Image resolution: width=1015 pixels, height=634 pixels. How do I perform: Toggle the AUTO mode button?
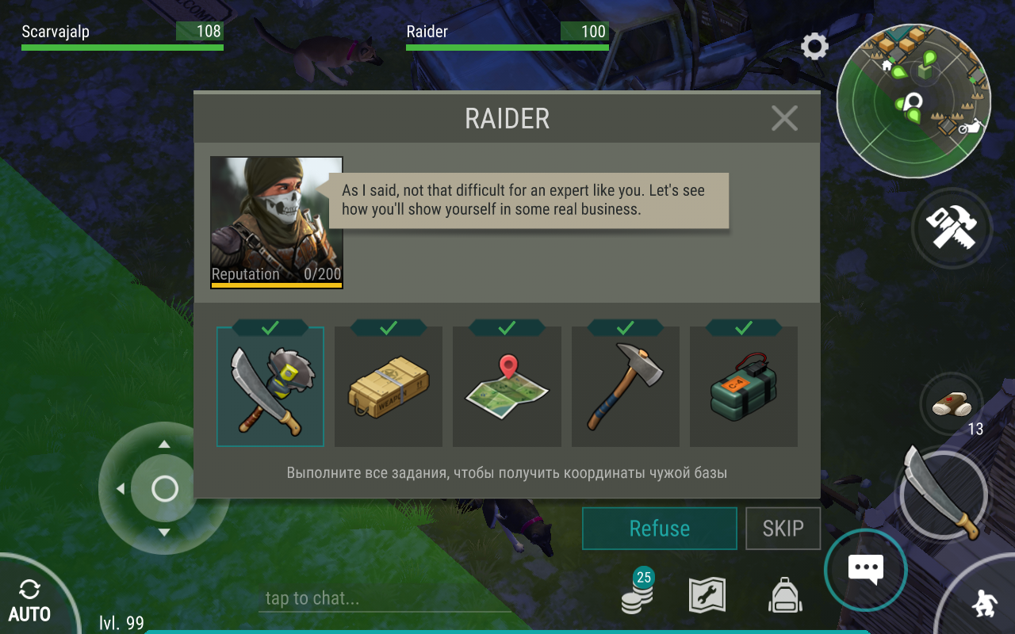[x=29, y=601]
